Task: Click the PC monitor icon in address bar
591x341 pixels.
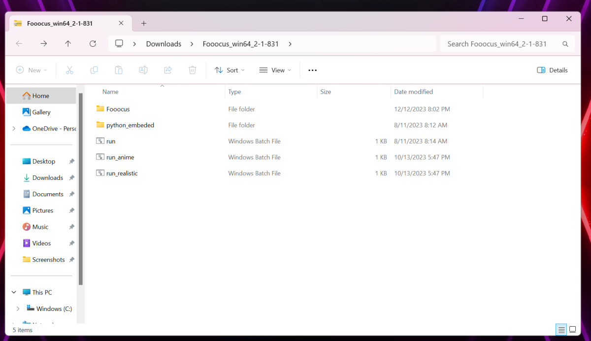Action: 119,44
